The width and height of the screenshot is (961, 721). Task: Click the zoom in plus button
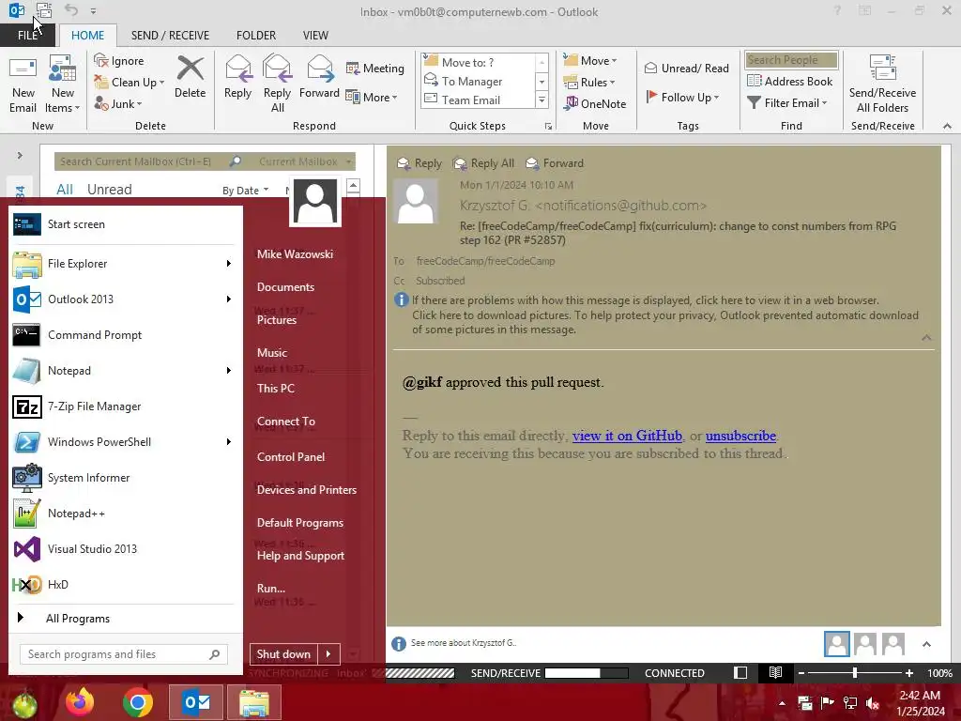(909, 673)
